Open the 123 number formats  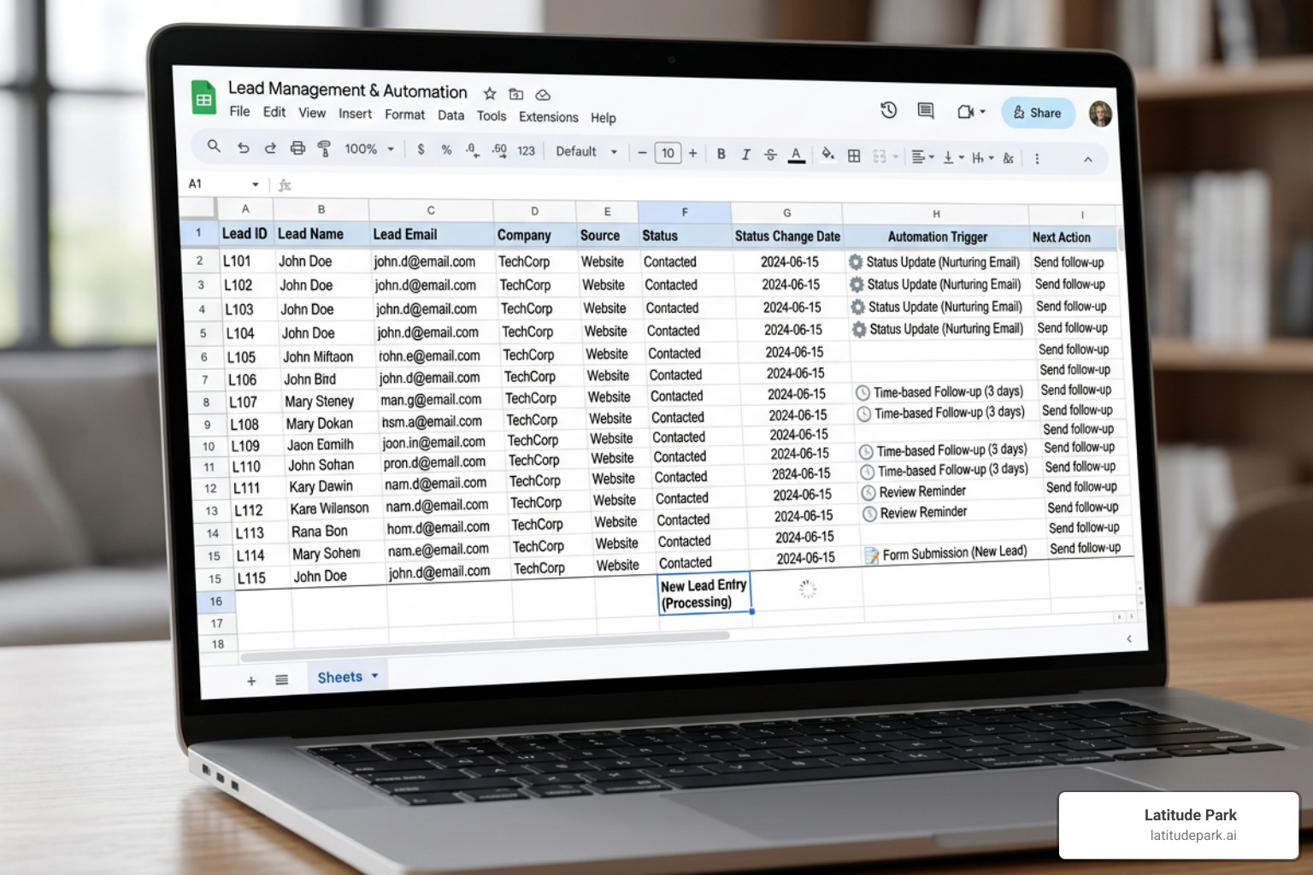coord(526,150)
